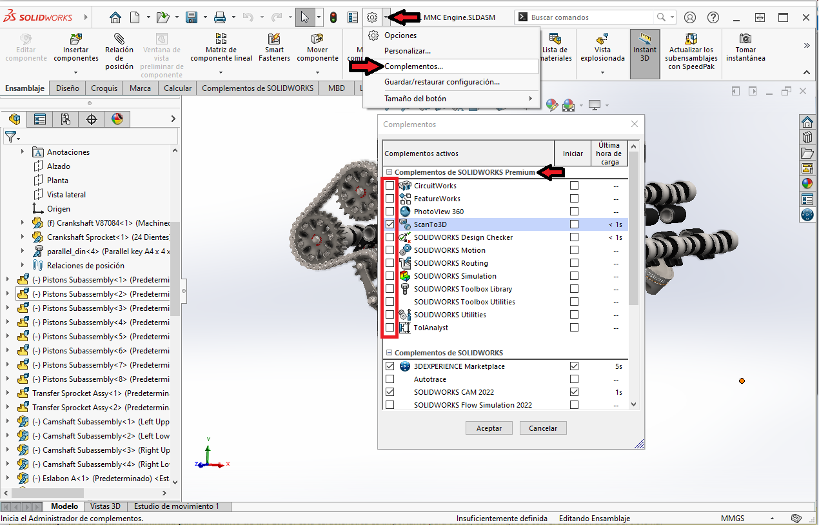The image size is (819, 525).
Task: Click the filter funnel icon in tree
Action: click(x=10, y=137)
